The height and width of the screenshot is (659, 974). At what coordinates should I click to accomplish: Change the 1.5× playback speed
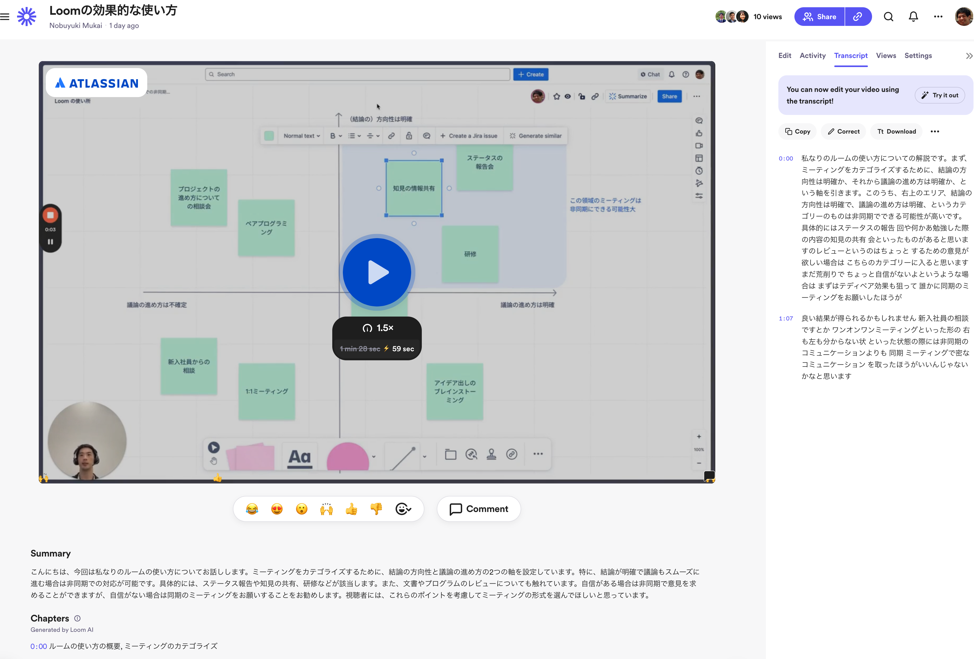point(377,328)
